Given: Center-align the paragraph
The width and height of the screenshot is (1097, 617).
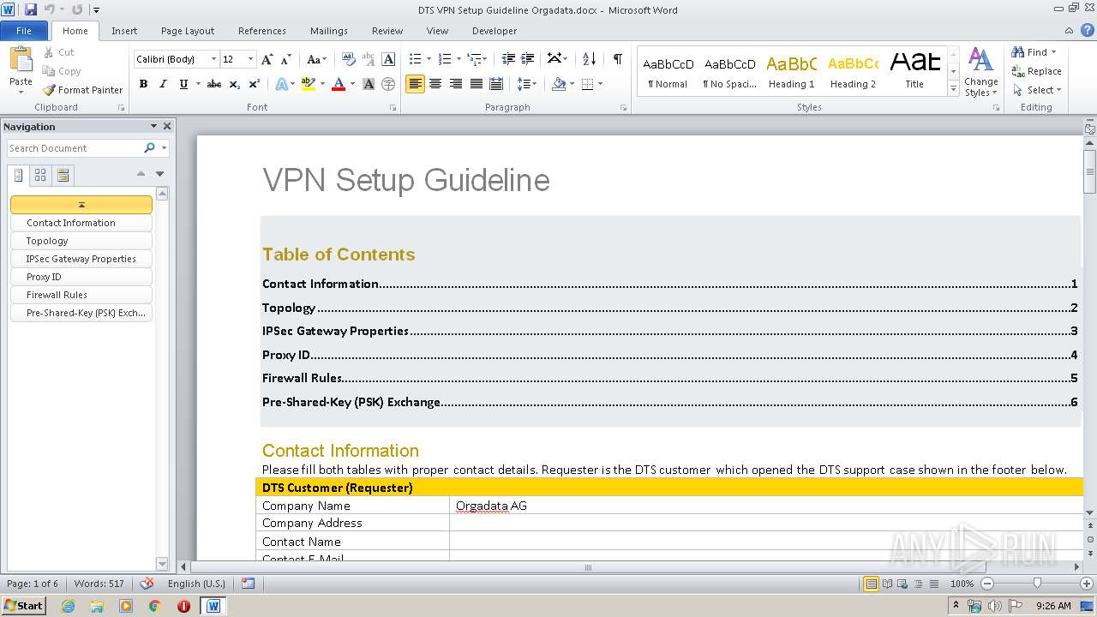Looking at the screenshot, I should pos(435,84).
